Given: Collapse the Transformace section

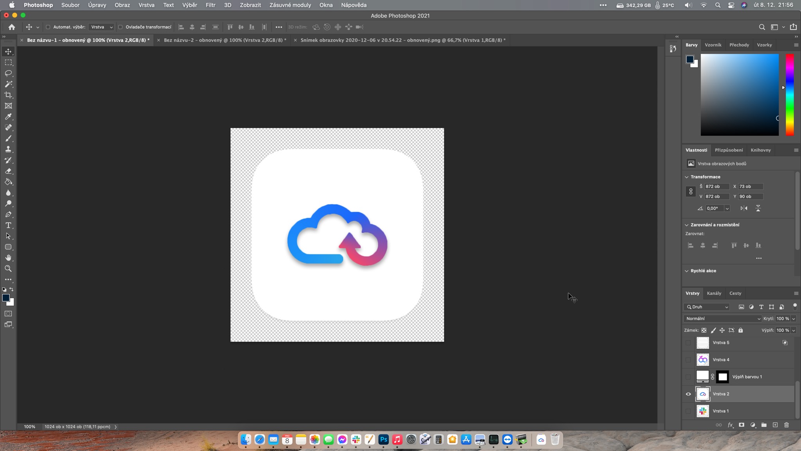Looking at the screenshot, I should 687,177.
